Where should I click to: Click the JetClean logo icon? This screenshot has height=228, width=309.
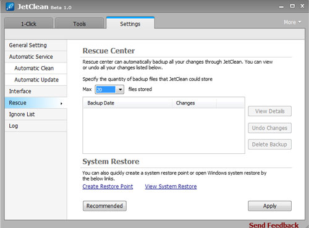(10, 7)
